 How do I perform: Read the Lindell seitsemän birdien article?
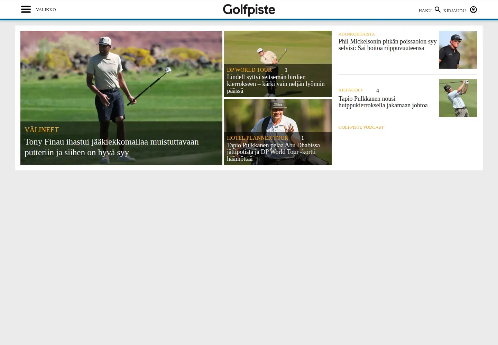pyautogui.click(x=276, y=84)
